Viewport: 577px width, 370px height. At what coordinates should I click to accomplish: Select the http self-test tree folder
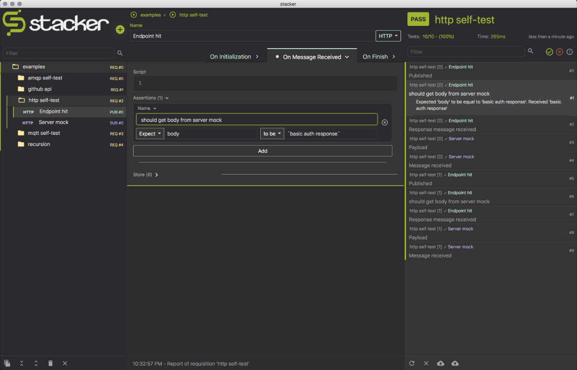point(67,100)
